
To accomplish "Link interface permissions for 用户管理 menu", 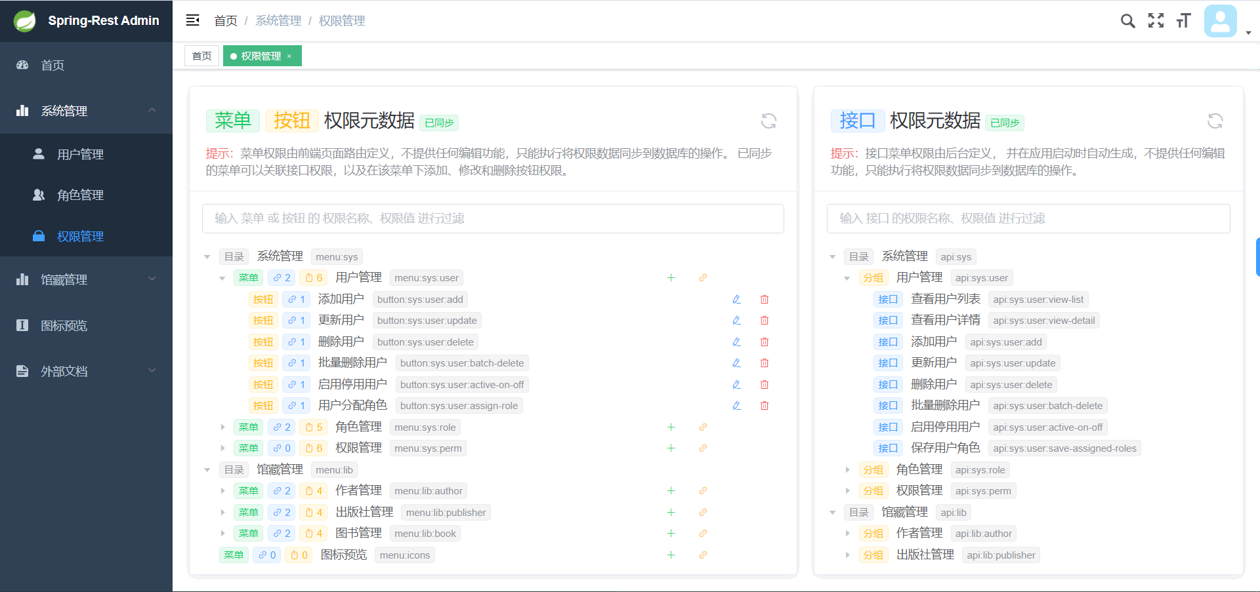I will coord(703,277).
